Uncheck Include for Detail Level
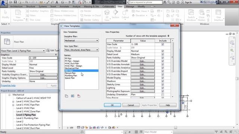239x134 pixels. (x=163, y=54)
